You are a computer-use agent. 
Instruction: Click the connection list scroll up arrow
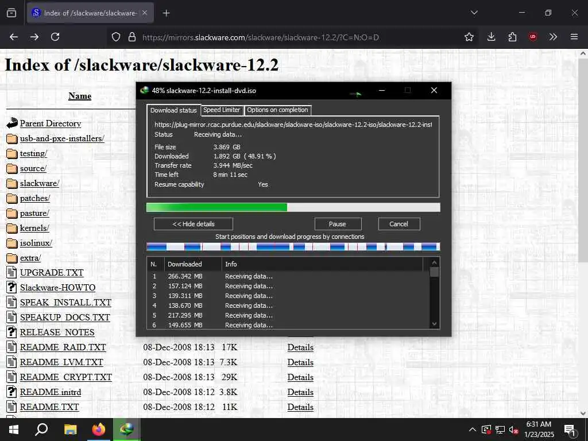(434, 262)
